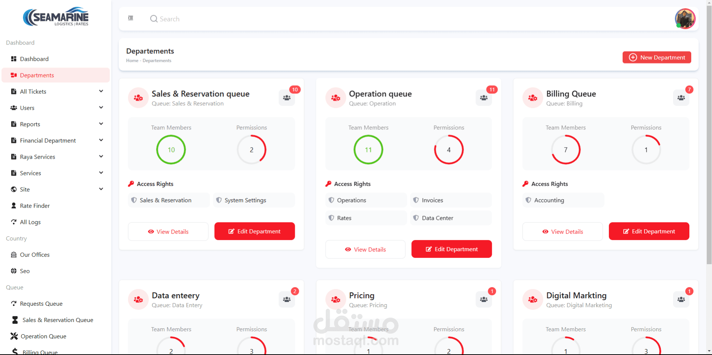Click the Operation Queue tools icon
712x355 pixels.
pyautogui.click(x=14, y=336)
